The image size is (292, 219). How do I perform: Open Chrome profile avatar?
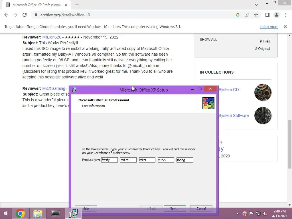coord(277,15)
